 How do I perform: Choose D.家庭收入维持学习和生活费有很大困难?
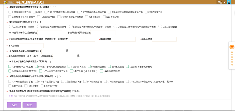tap(115, 26)
